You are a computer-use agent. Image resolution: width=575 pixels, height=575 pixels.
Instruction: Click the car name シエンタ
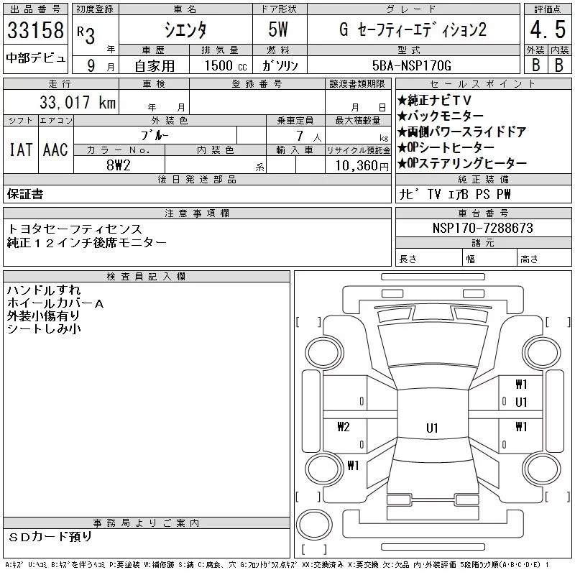coord(185,29)
